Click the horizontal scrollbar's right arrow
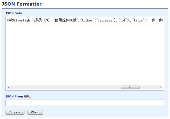Viewport: 170px width, 119px height. (161, 87)
